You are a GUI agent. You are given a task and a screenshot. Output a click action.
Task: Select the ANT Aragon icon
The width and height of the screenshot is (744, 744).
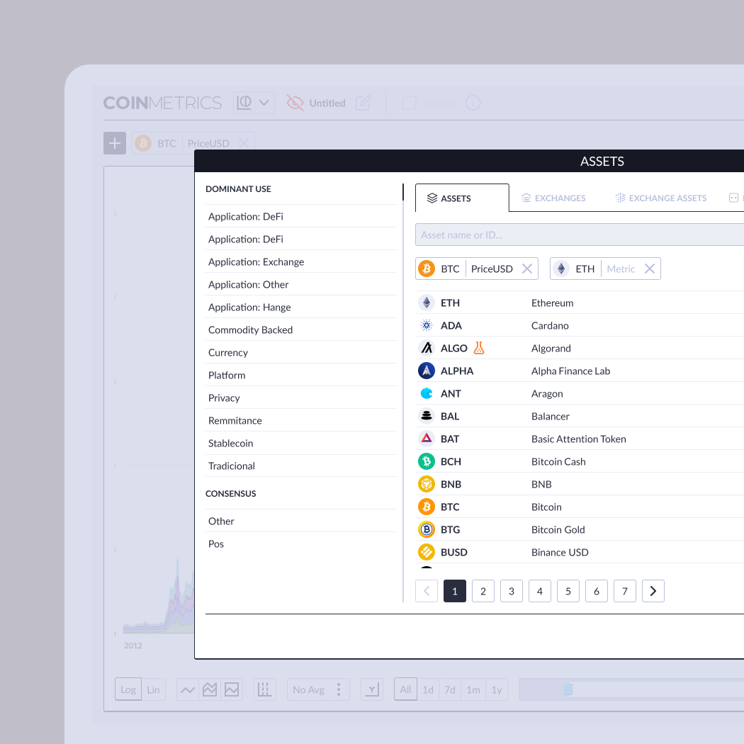(427, 393)
